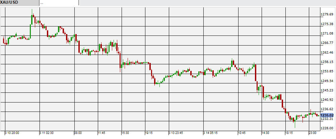Click the 1228.00 price axis label

327,128
